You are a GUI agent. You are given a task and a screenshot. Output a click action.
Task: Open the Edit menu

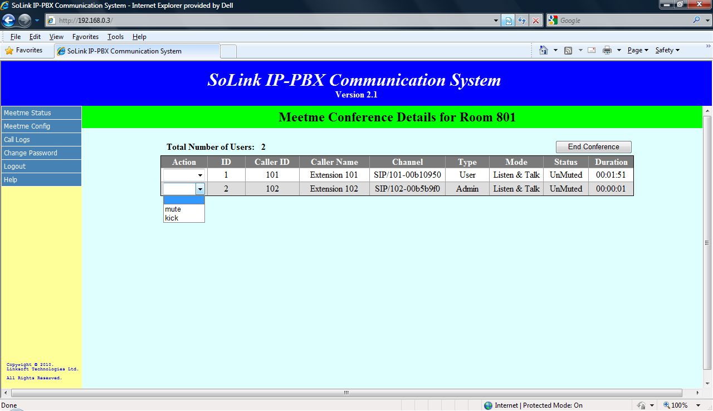35,37
